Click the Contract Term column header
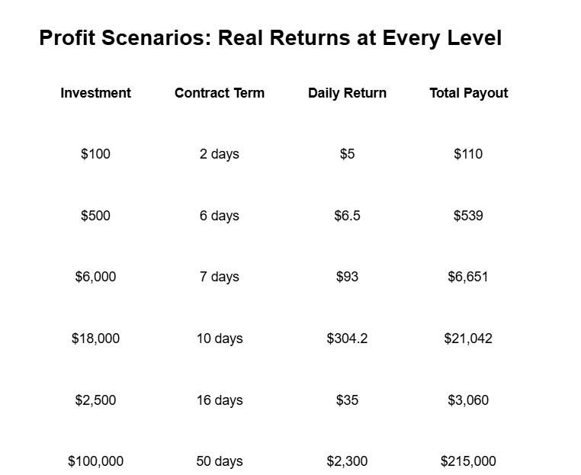Viewport: 581px width, 475px height. pos(220,93)
